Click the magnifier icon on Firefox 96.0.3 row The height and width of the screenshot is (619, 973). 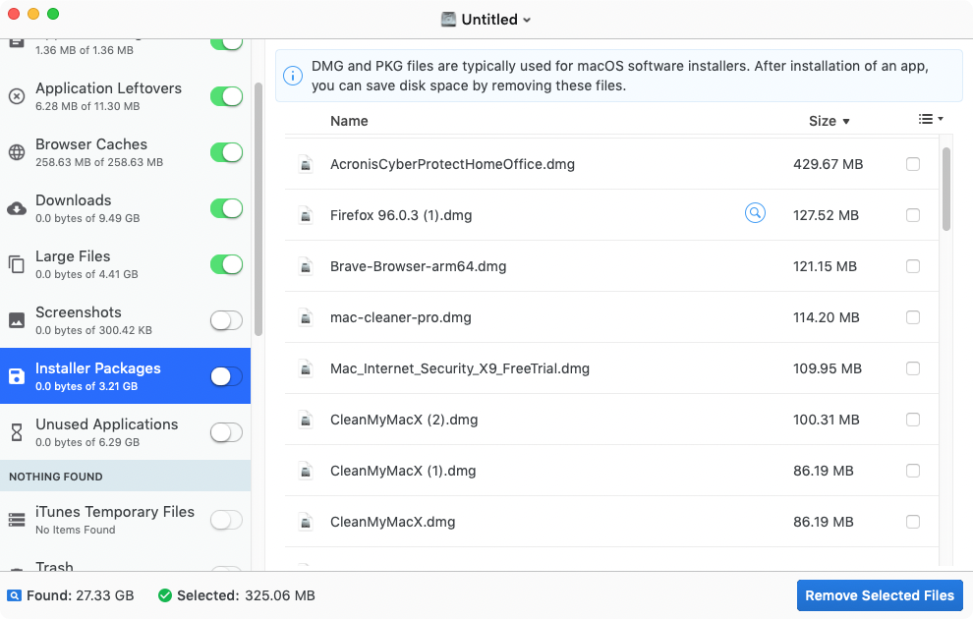tap(755, 213)
